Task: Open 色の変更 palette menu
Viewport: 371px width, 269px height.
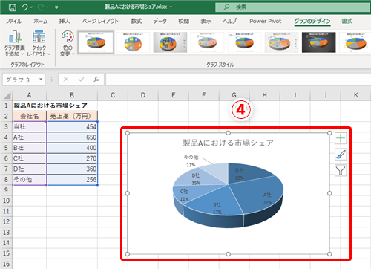Action: click(x=68, y=43)
